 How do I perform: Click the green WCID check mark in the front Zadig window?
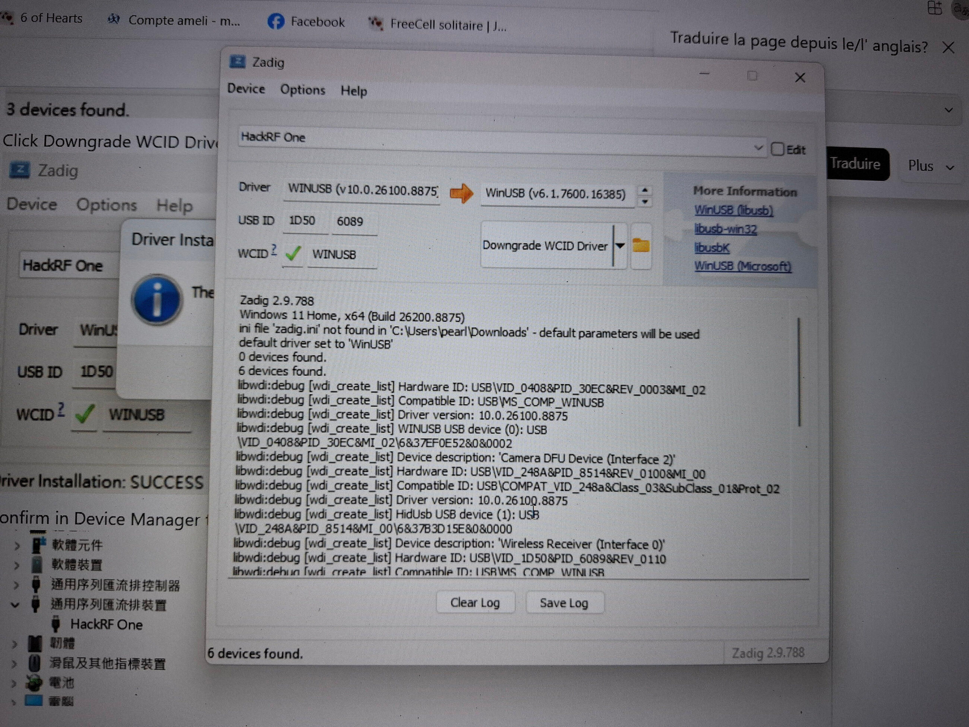click(x=293, y=253)
